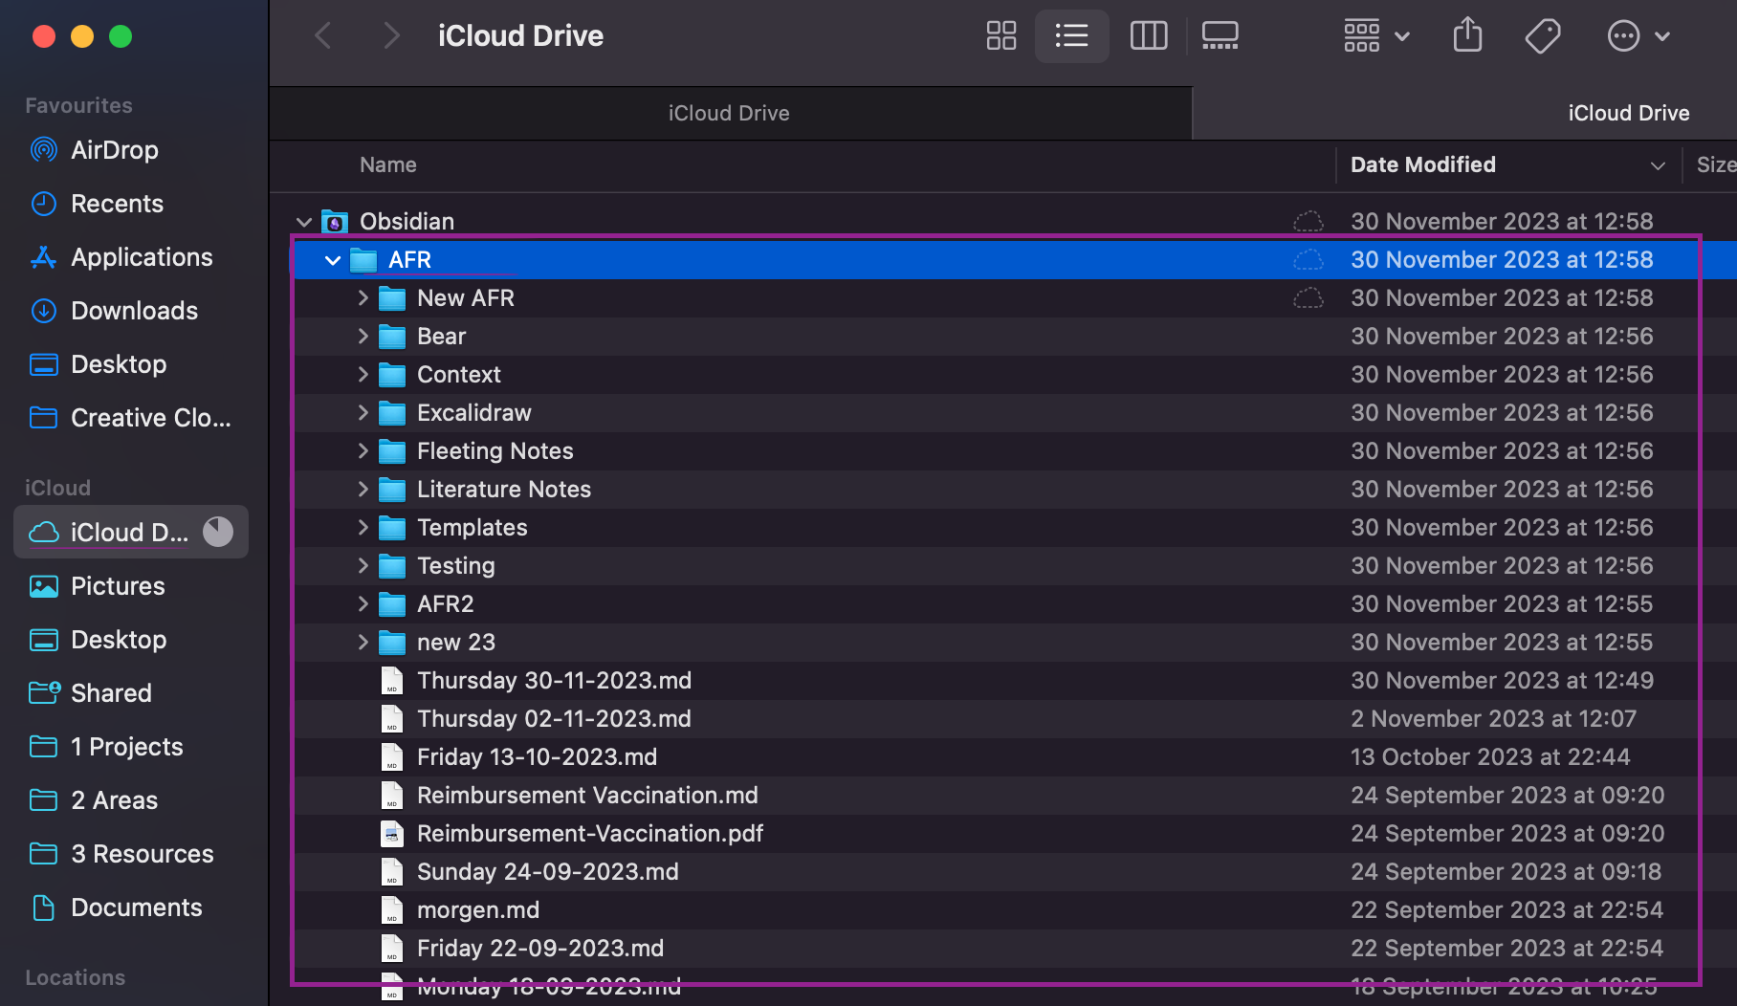
Task: Select the Reimbursement-Vaccination.pdf file
Action: tap(589, 834)
